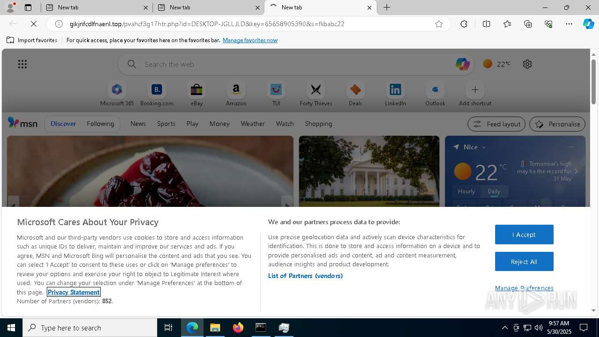Viewport: 599px width, 337px height.
Task: Open the app launcher grid icon
Action: point(22,64)
